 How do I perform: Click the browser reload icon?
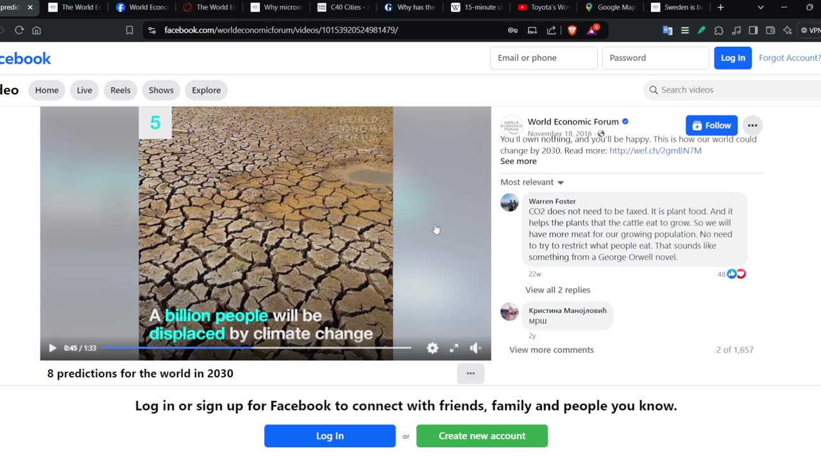(19, 30)
